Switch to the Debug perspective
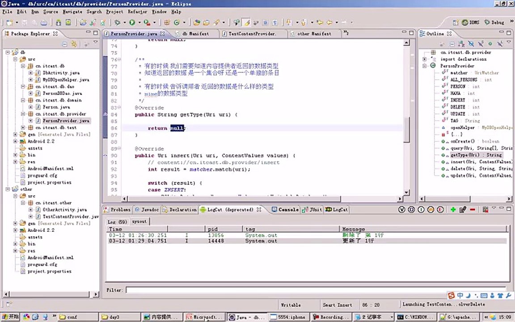This screenshot has height=322, width=515. 494,22
